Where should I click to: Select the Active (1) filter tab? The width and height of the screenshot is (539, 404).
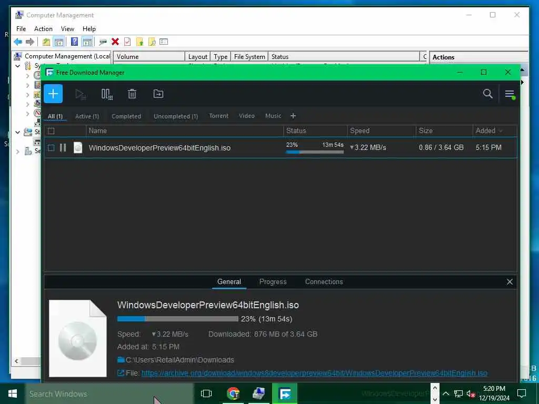coord(87,116)
